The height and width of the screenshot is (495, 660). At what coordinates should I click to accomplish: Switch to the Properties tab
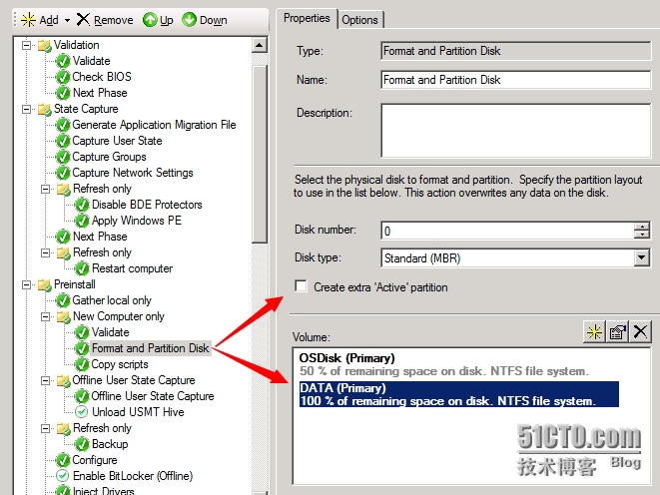click(x=307, y=19)
